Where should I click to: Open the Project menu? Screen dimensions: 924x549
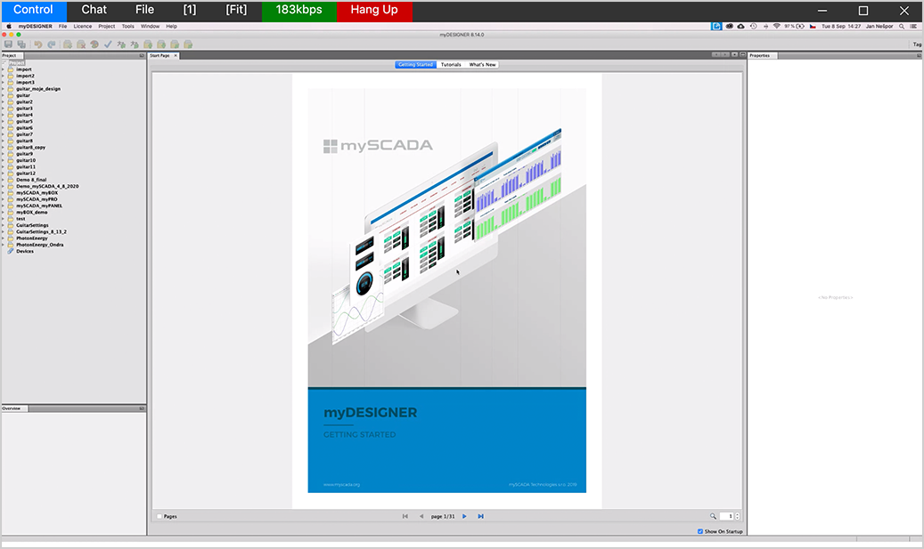point(107,27)
